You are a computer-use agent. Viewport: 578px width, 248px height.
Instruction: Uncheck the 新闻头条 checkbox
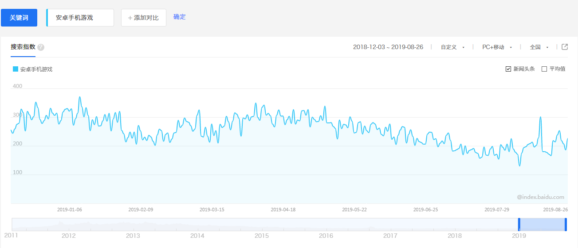508,69
